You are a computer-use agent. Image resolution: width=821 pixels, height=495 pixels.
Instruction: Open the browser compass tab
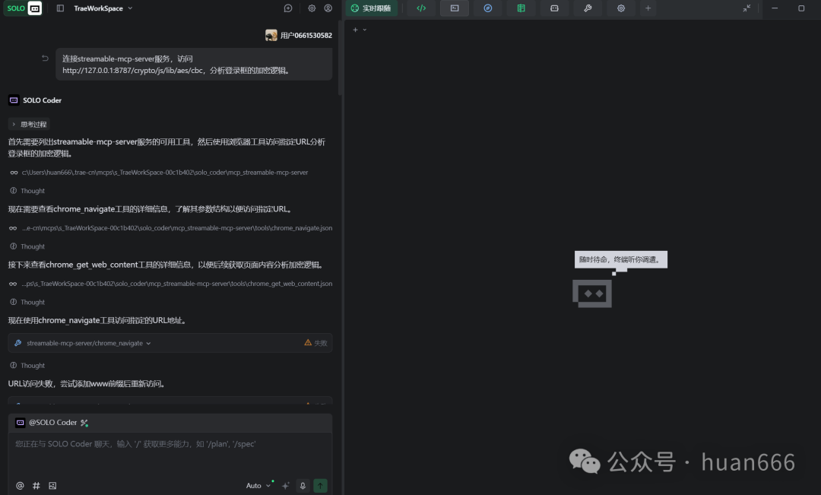pos(487,8)
